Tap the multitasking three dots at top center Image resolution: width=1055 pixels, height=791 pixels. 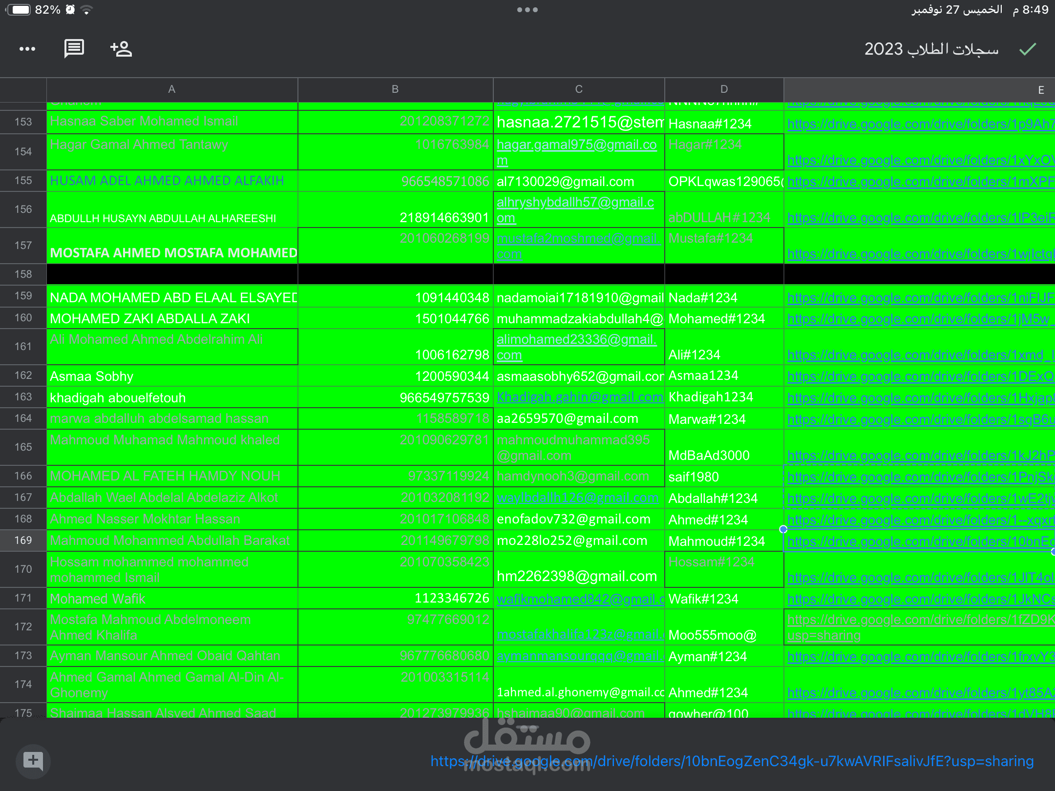527,10
